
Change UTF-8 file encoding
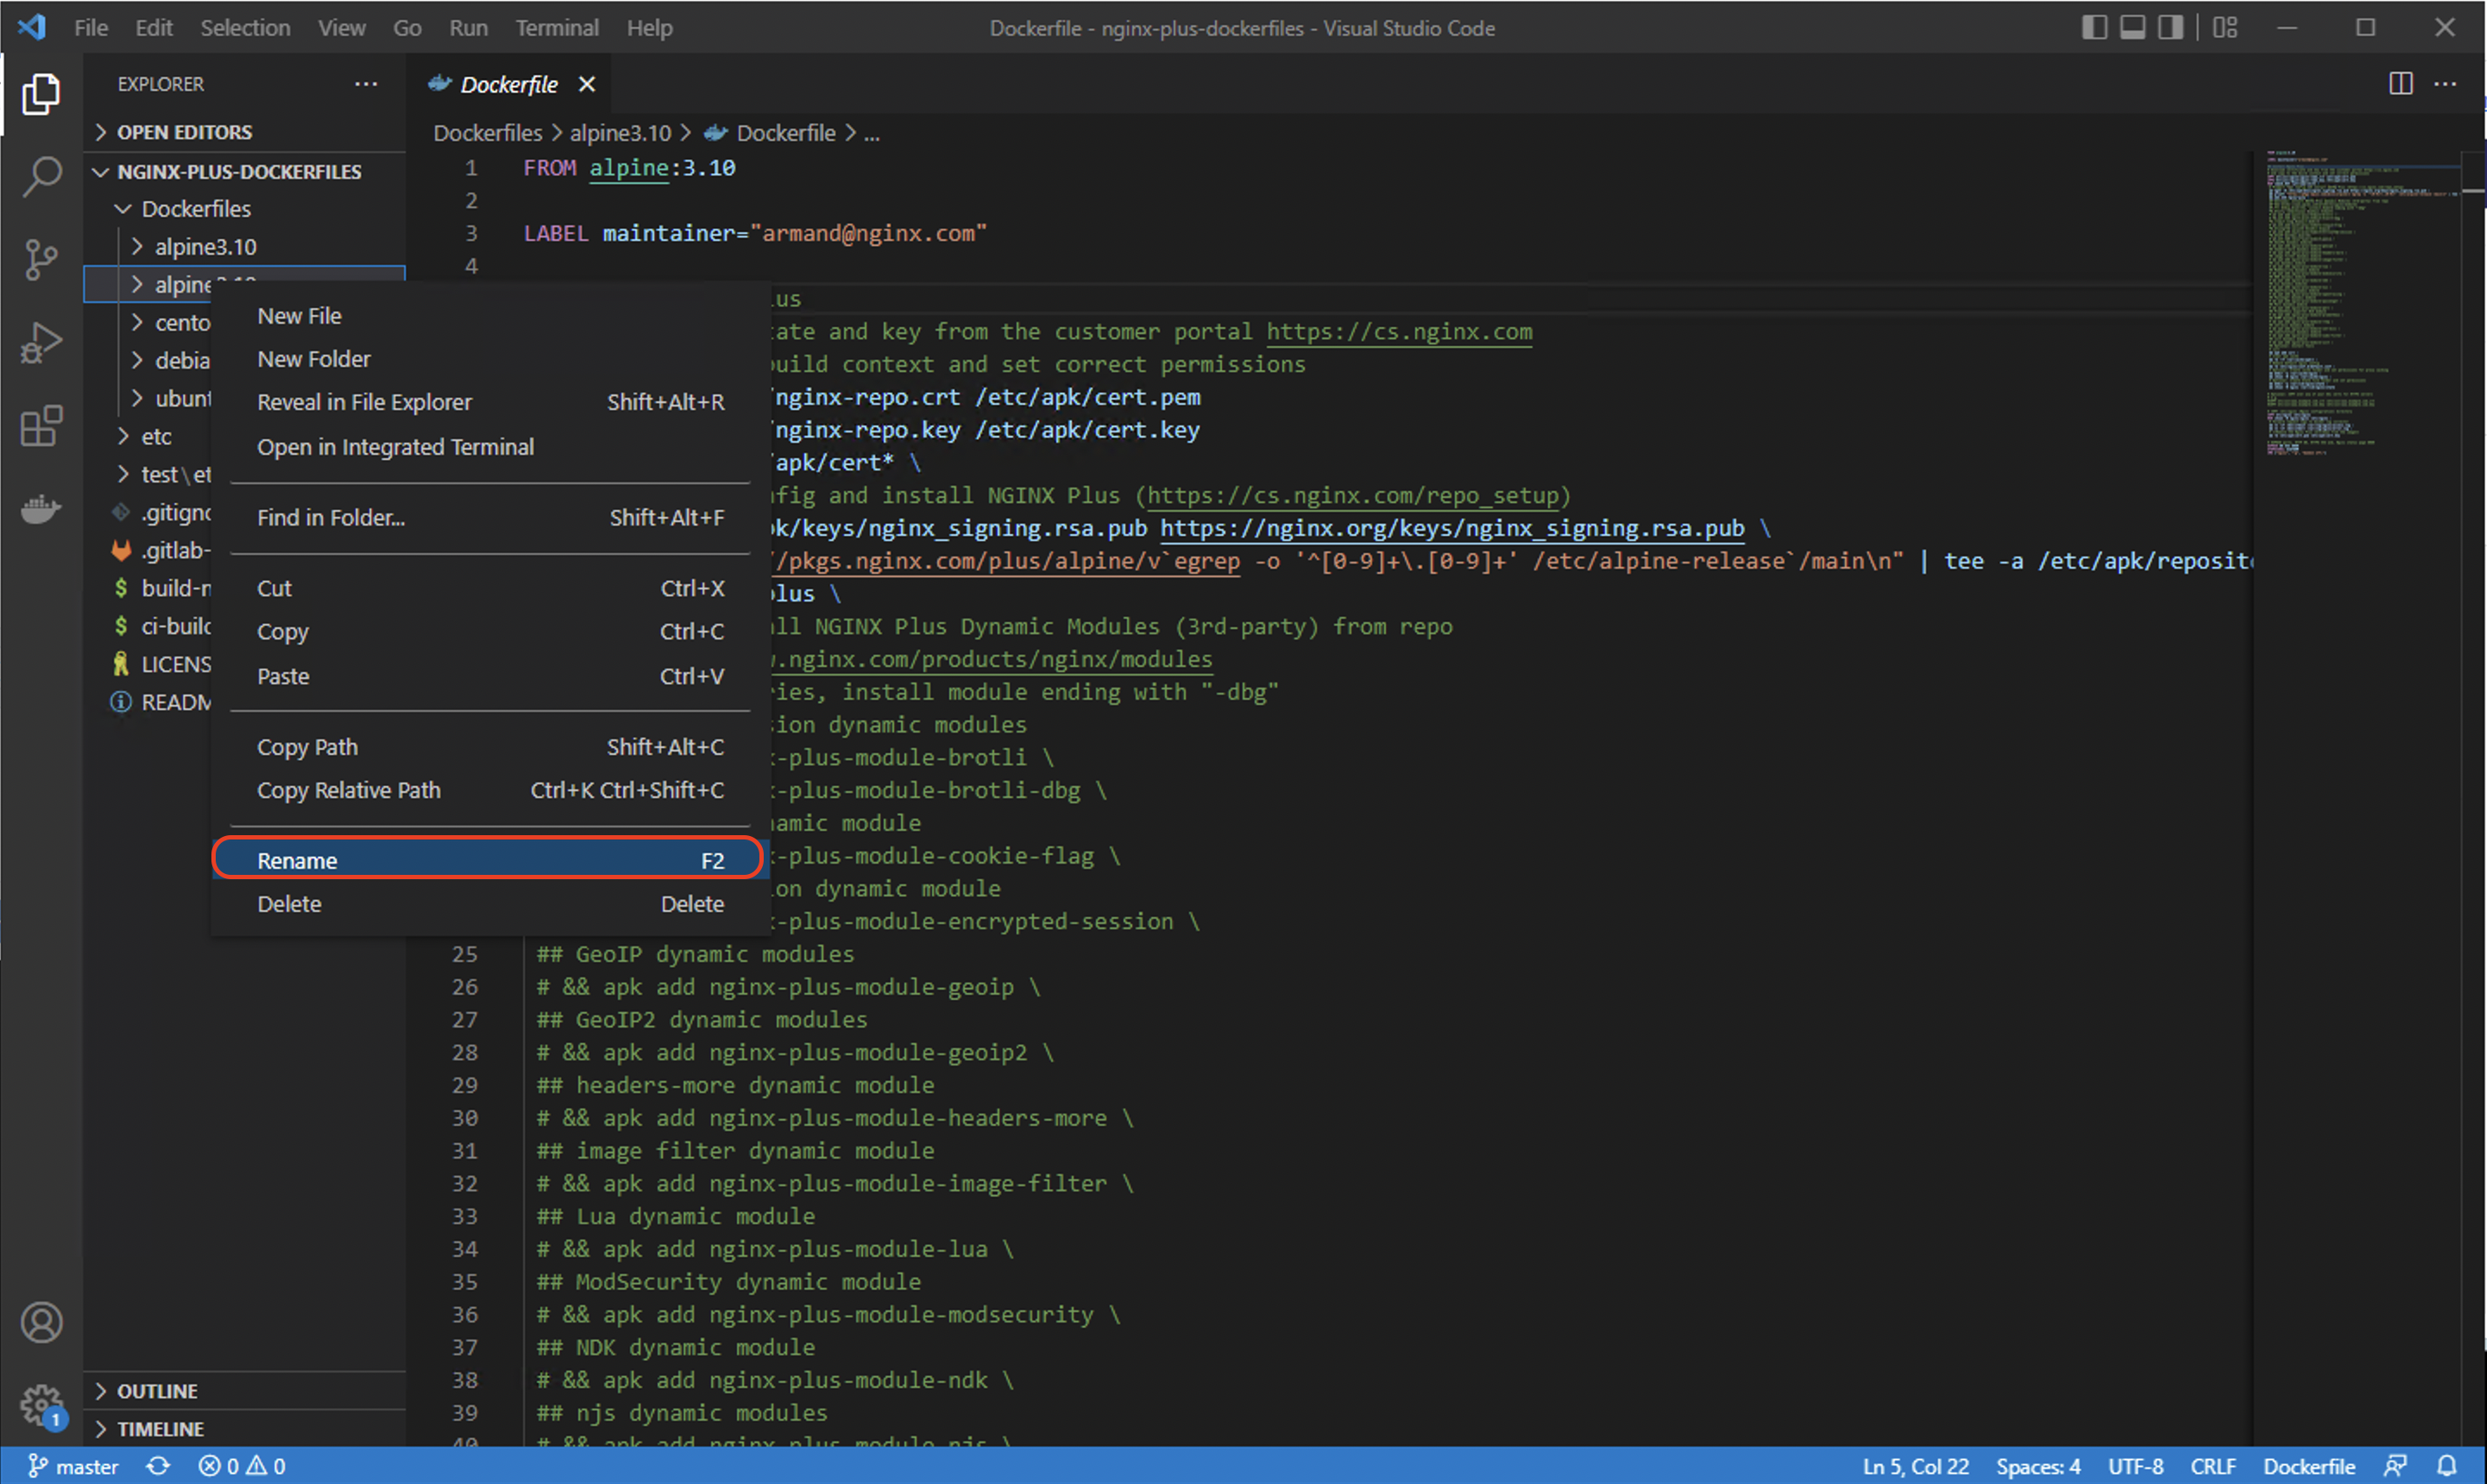pos(2135,1466)
